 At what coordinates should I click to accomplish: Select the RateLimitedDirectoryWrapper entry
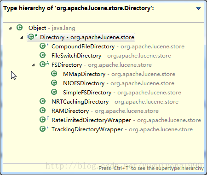coord(126,120)
